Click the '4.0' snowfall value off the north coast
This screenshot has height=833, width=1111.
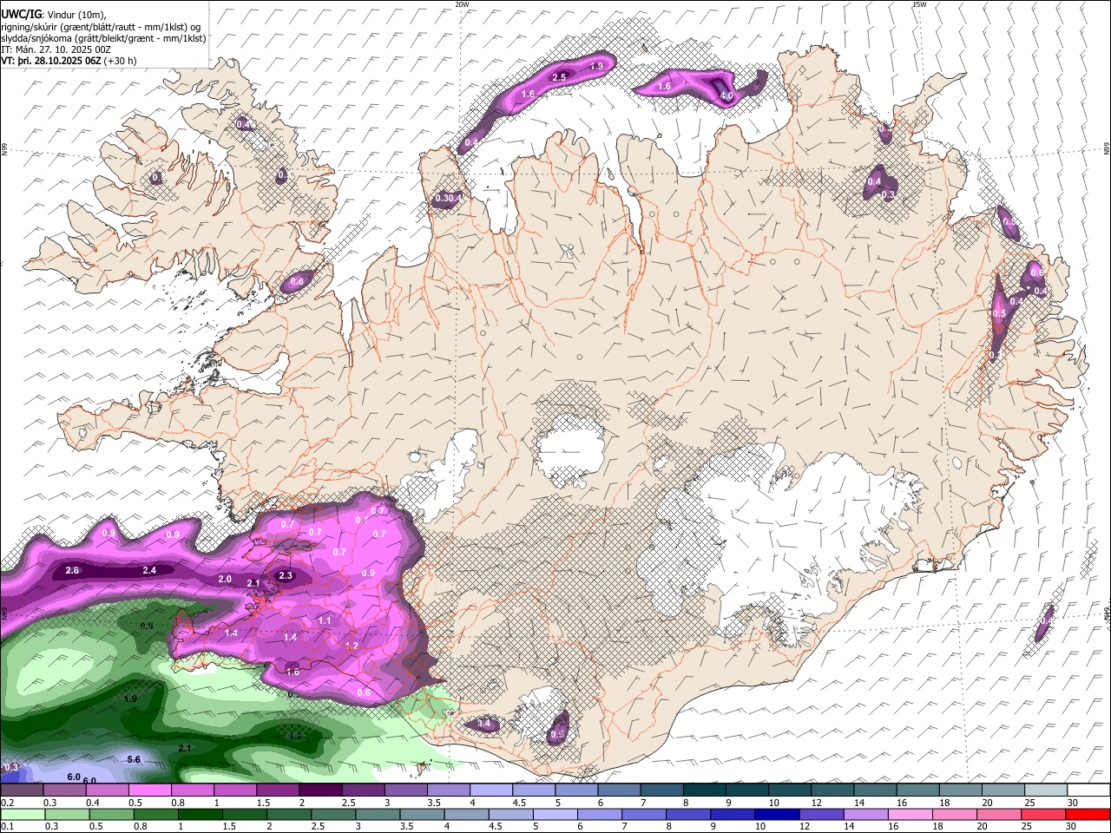pyautogui.click(x=727, y=95)
